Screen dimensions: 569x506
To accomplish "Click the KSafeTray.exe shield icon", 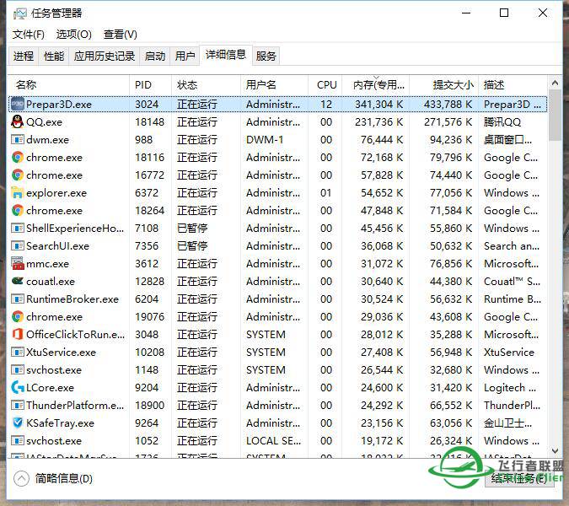I will [x=18, y=423].
